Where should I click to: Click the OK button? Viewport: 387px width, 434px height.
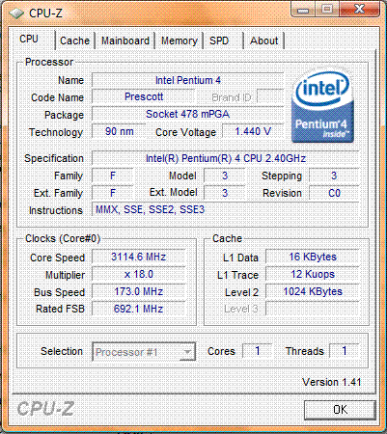(340, 410)
